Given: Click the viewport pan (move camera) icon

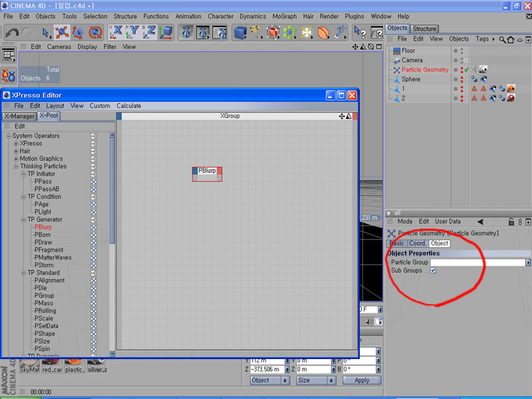Looking at the screenshot, I should (x=355, y=47).
